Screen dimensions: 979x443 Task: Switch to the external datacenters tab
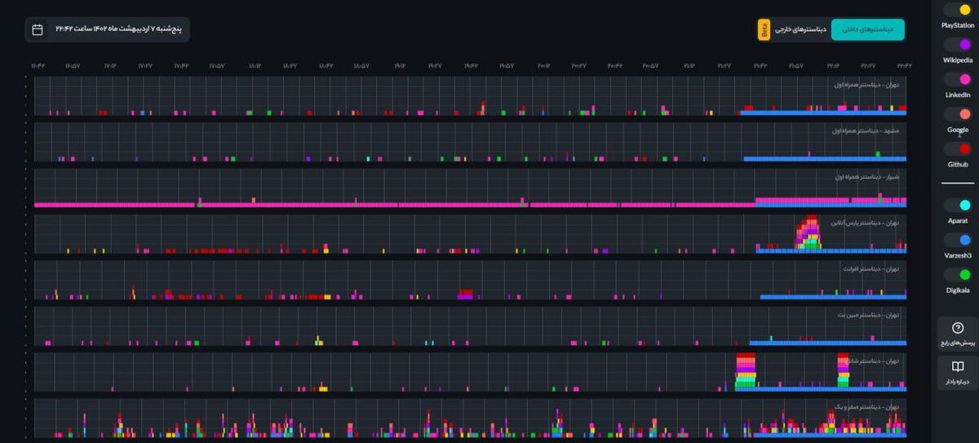point(801,29)
